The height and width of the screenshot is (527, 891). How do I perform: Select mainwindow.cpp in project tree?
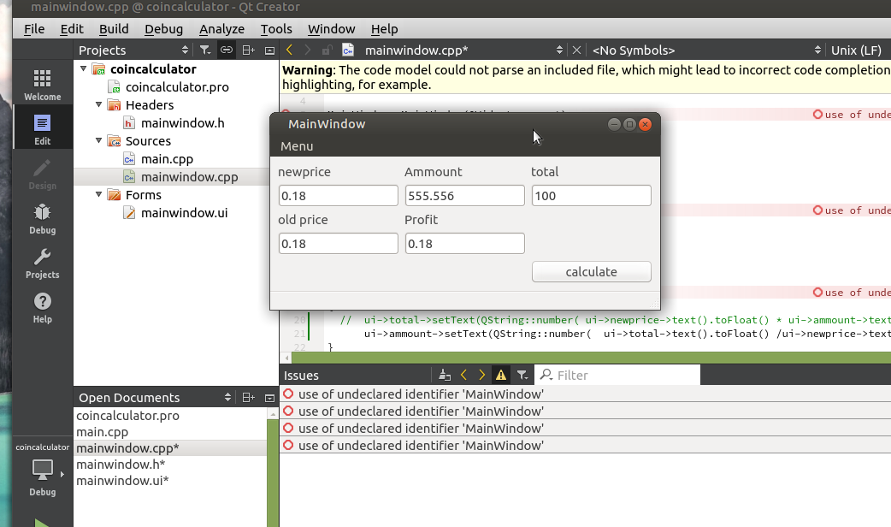(x=189, y=177)
